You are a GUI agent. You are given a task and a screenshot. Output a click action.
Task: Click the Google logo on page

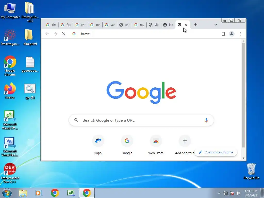coord(141,93)
